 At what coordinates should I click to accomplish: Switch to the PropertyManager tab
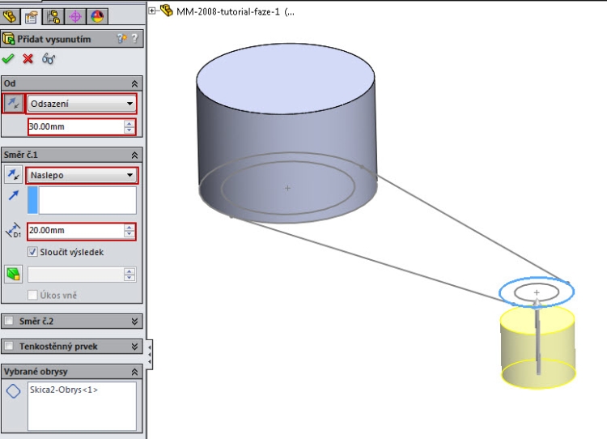(31, 17)
